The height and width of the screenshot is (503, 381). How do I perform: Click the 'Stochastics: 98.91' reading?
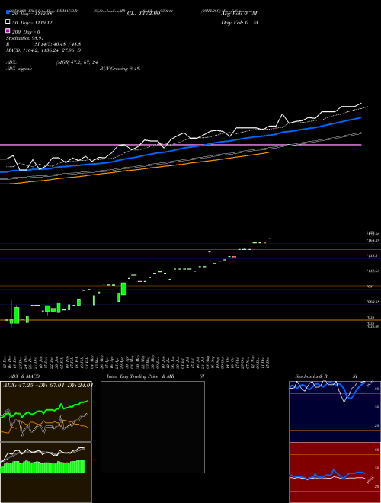pyautogui.click(x=25, y=38)
